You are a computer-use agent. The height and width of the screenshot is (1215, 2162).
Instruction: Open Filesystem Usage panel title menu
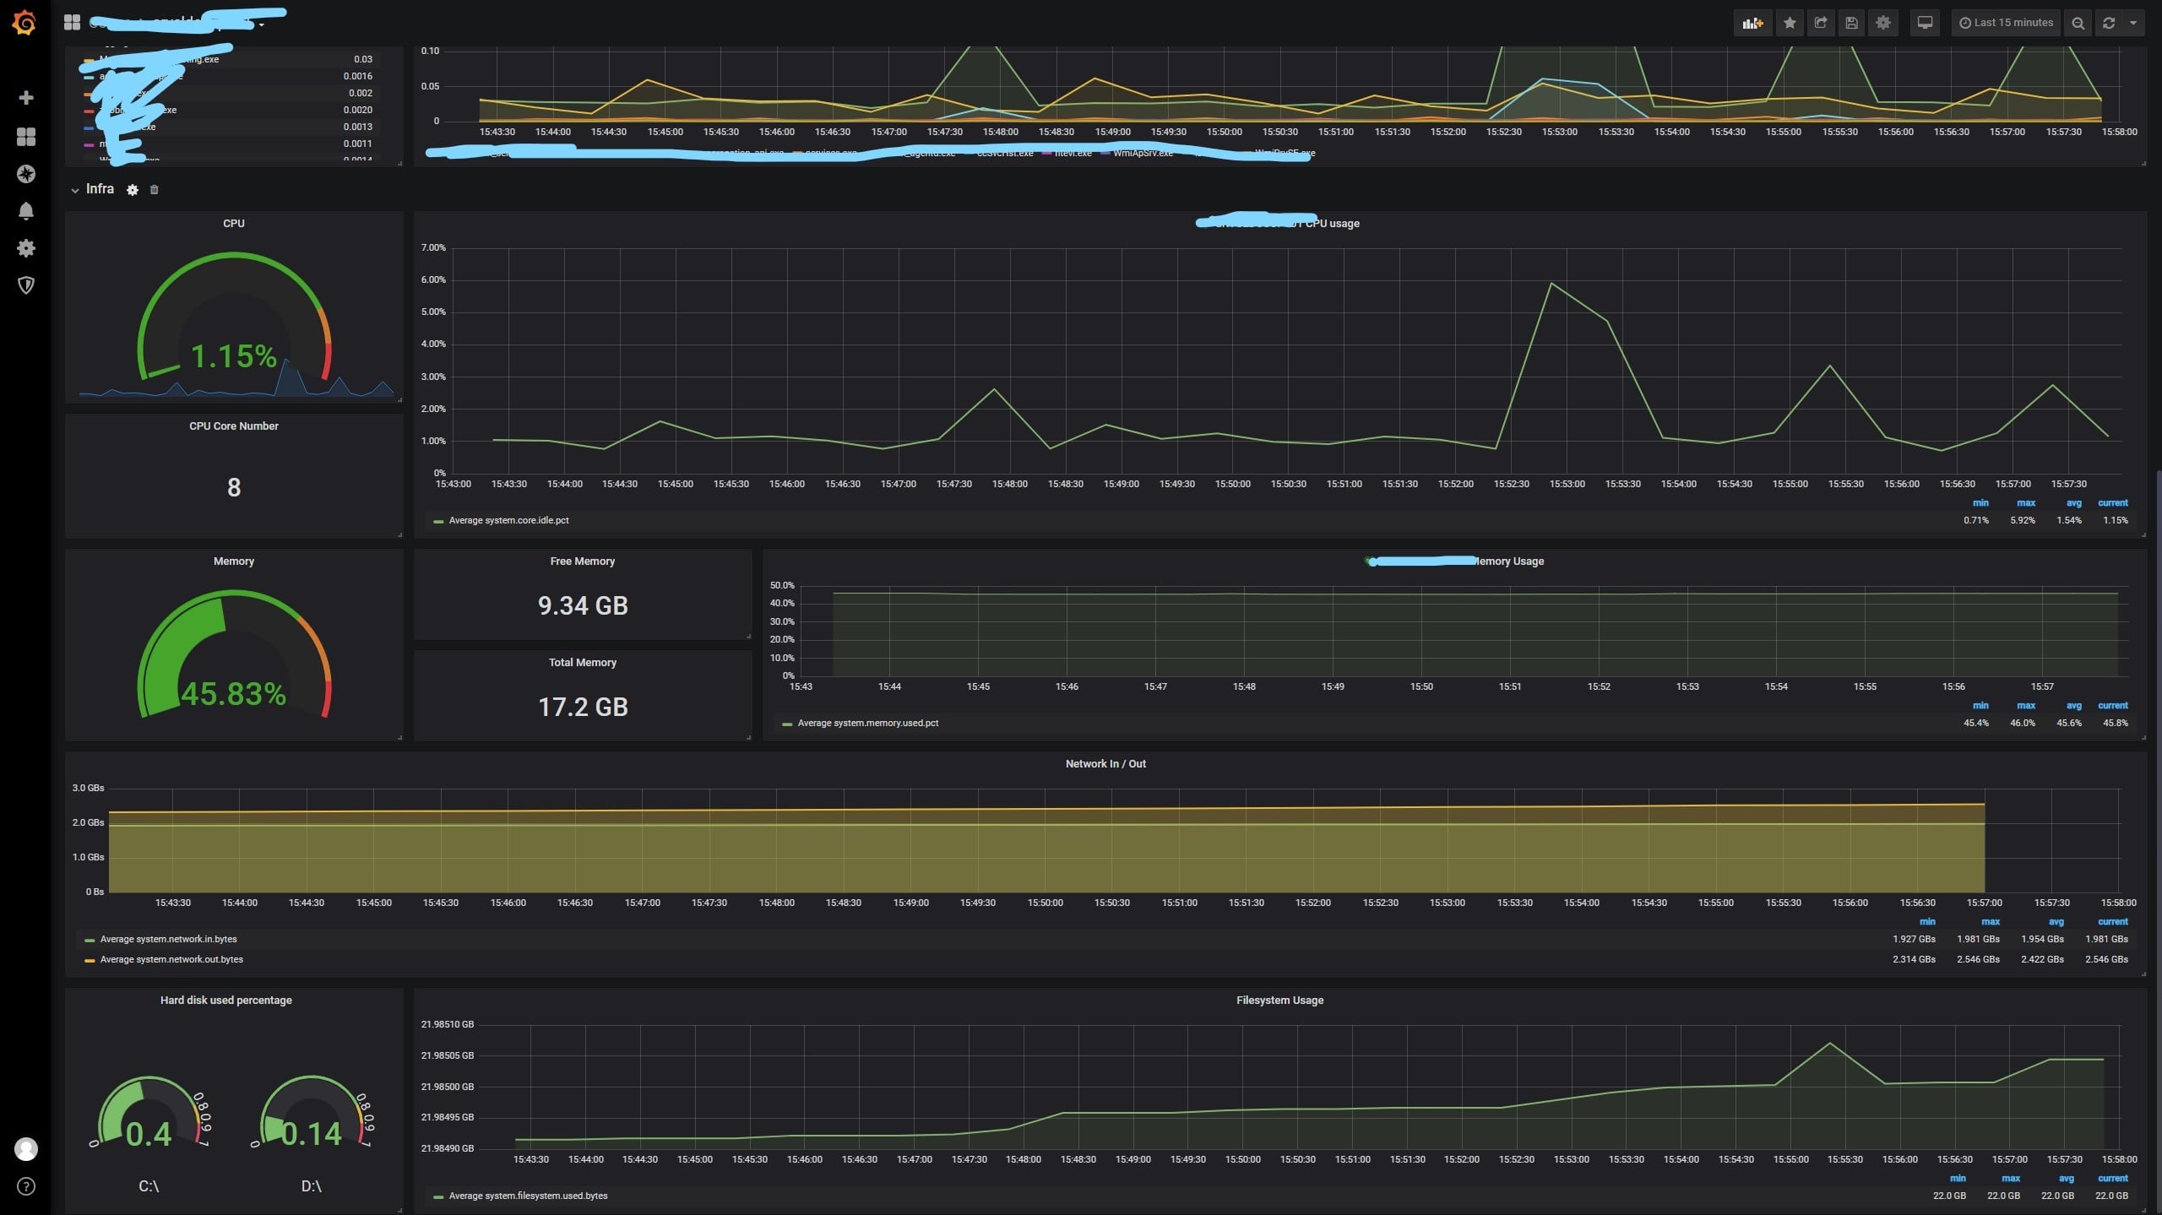point(1279,1001)
